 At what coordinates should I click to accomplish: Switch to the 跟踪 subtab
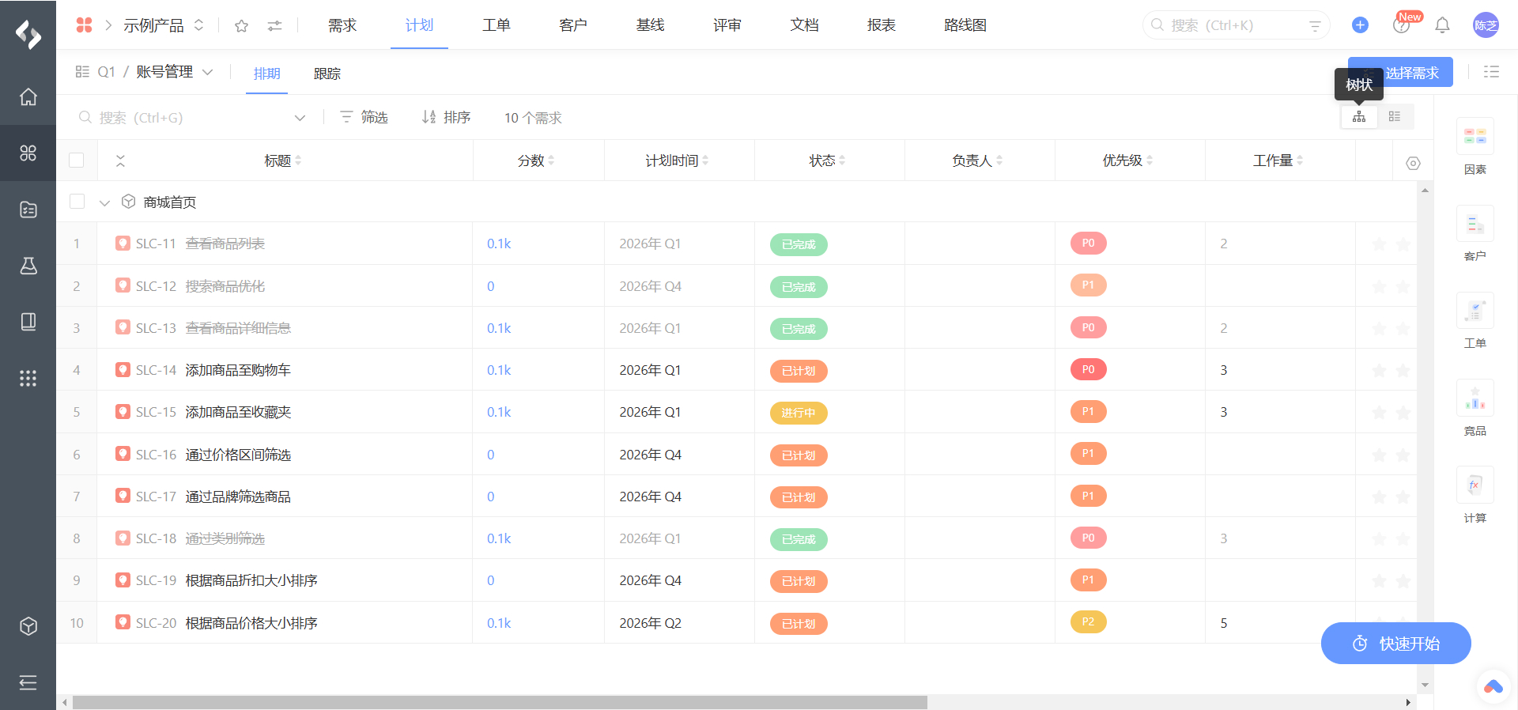(327, 74)
